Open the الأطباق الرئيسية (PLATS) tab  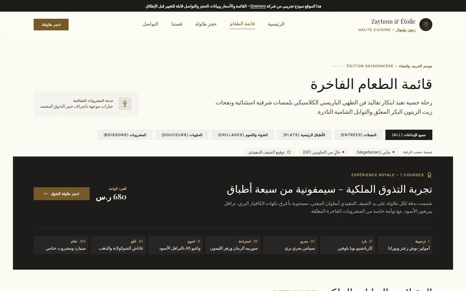(304, 135)
